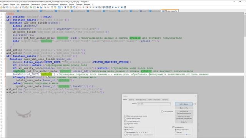
Task: Click the transparency slider in find dialog
Action: (183, 135)
